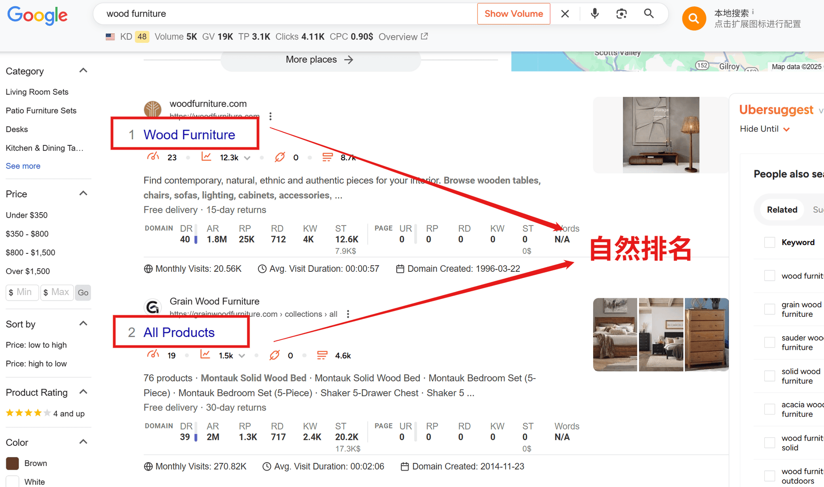Collapse the Sort by section
The height and width of the screenshot is (487, 824).
pyautogui.click(x=83, y=324)
